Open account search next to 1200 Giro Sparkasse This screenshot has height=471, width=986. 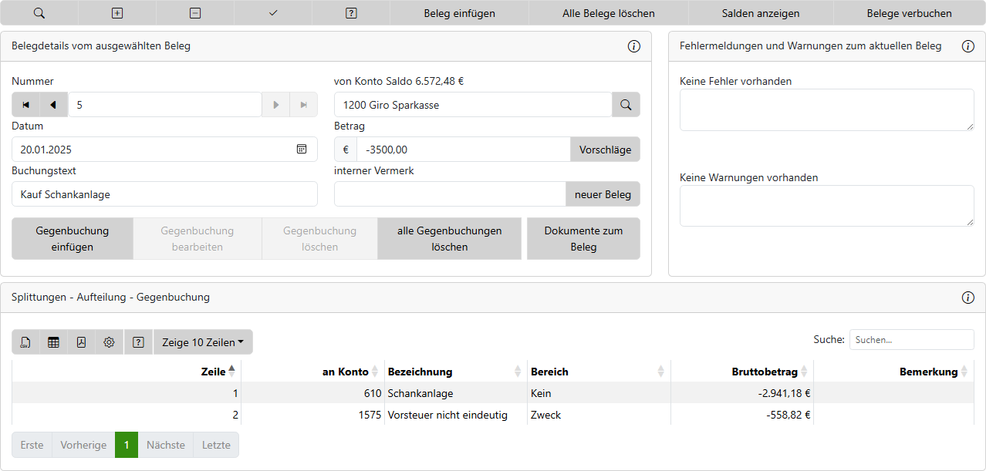[626, 105]
